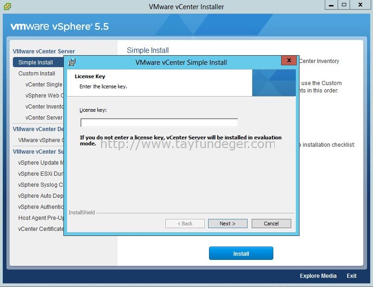The height and width of the screenshot is (287, 373).
Task: Maximize the VMware vCenter Installer window
Action: click(x=344, y=5)
